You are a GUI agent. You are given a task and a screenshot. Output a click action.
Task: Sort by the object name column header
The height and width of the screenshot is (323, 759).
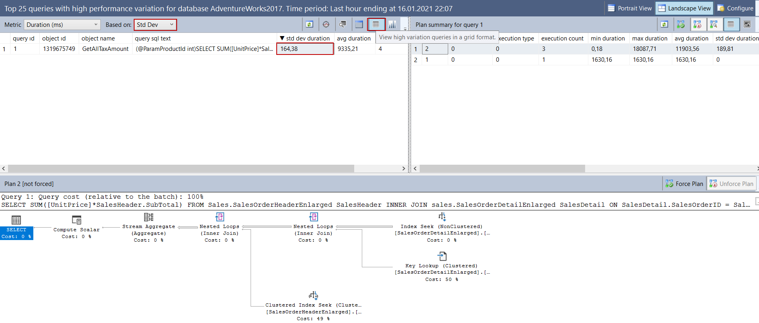(105, 38)
